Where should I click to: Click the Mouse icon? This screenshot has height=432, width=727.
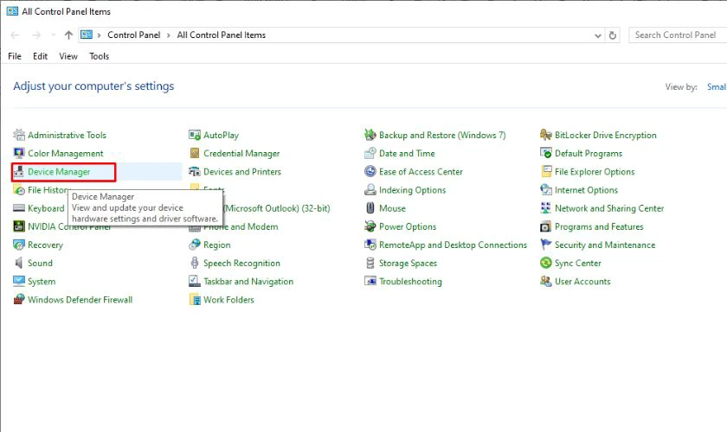(370, 208)
